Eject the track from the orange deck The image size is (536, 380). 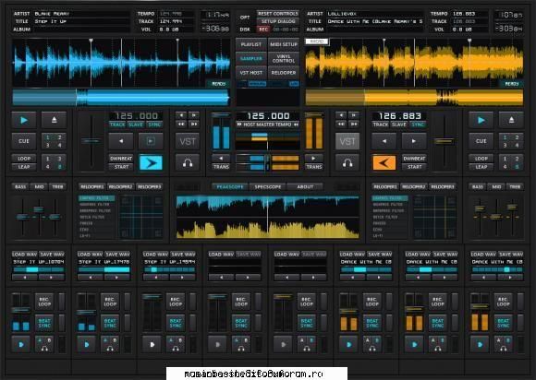(511, 120)
